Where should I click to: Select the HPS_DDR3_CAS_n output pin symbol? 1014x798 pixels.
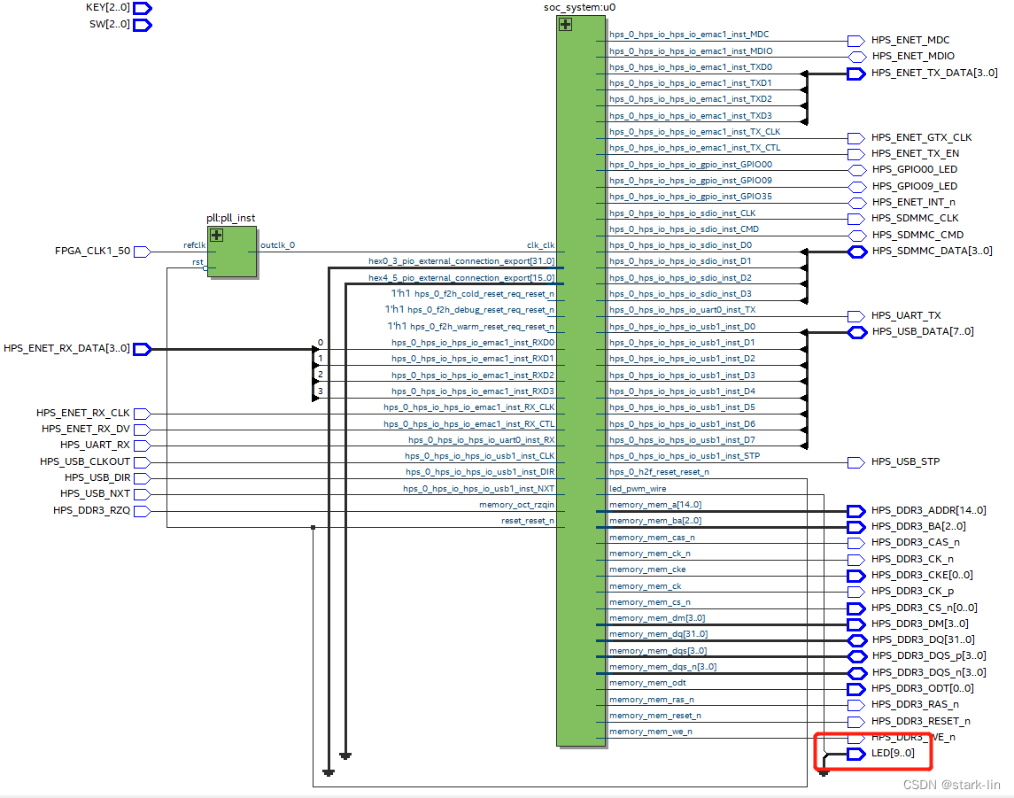tap(856, 544)
